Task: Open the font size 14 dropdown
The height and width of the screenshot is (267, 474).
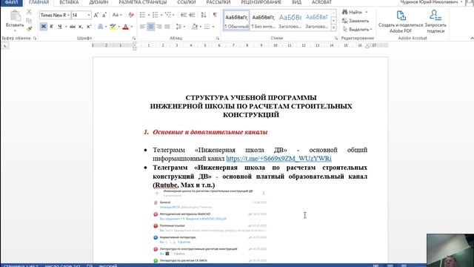Action: pyautogui.click(x=89, y=15)
